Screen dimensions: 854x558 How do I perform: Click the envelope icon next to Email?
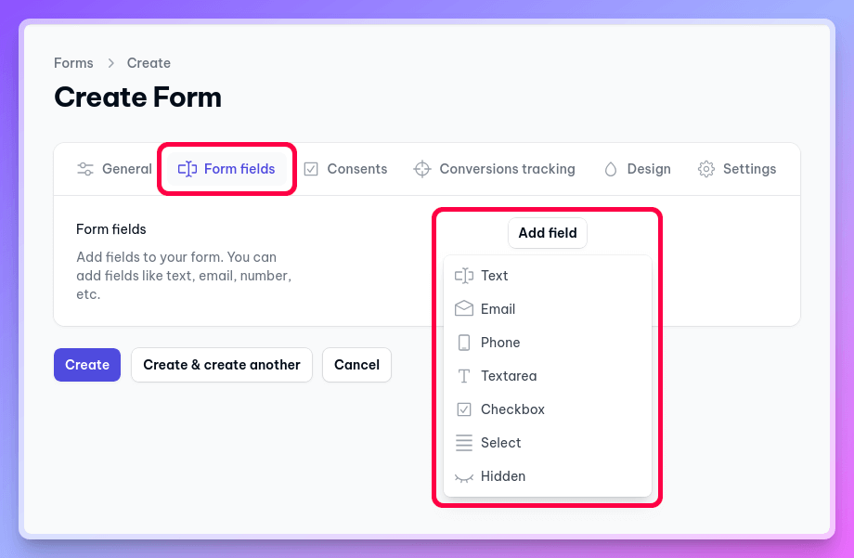click(464, 309)
